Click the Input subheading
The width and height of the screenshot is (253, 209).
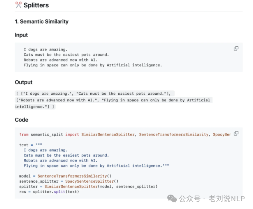click(x=21, y=35)
